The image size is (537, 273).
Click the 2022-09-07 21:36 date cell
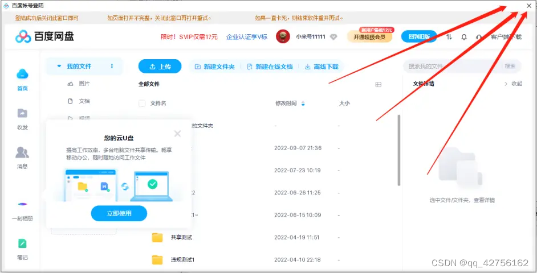click(298, 148)
